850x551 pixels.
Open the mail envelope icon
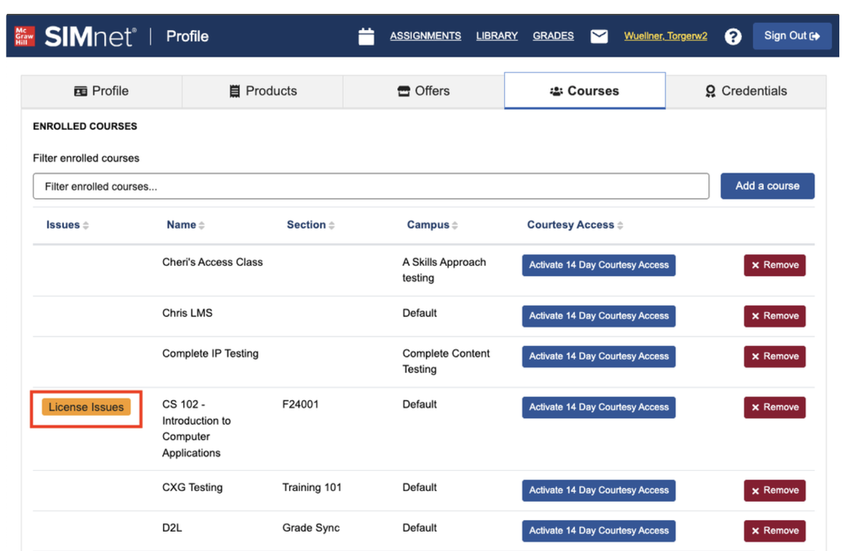point(599,36)
